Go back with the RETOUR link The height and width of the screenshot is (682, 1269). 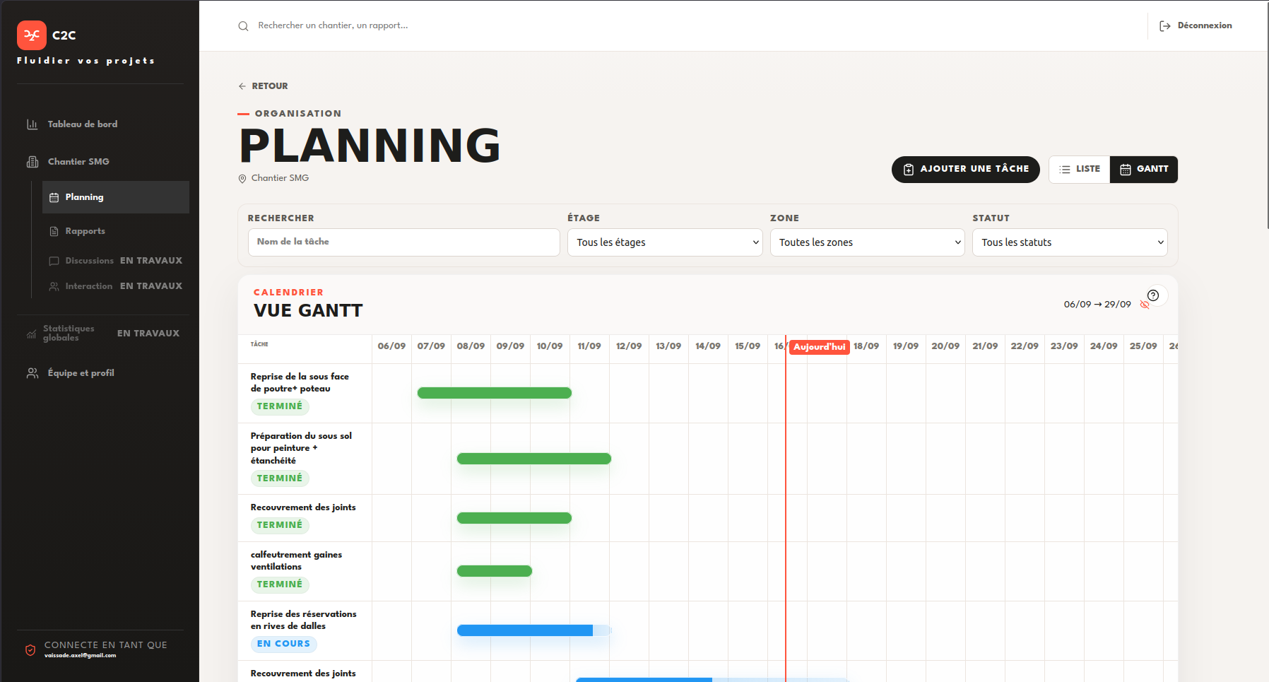(263, 86)
